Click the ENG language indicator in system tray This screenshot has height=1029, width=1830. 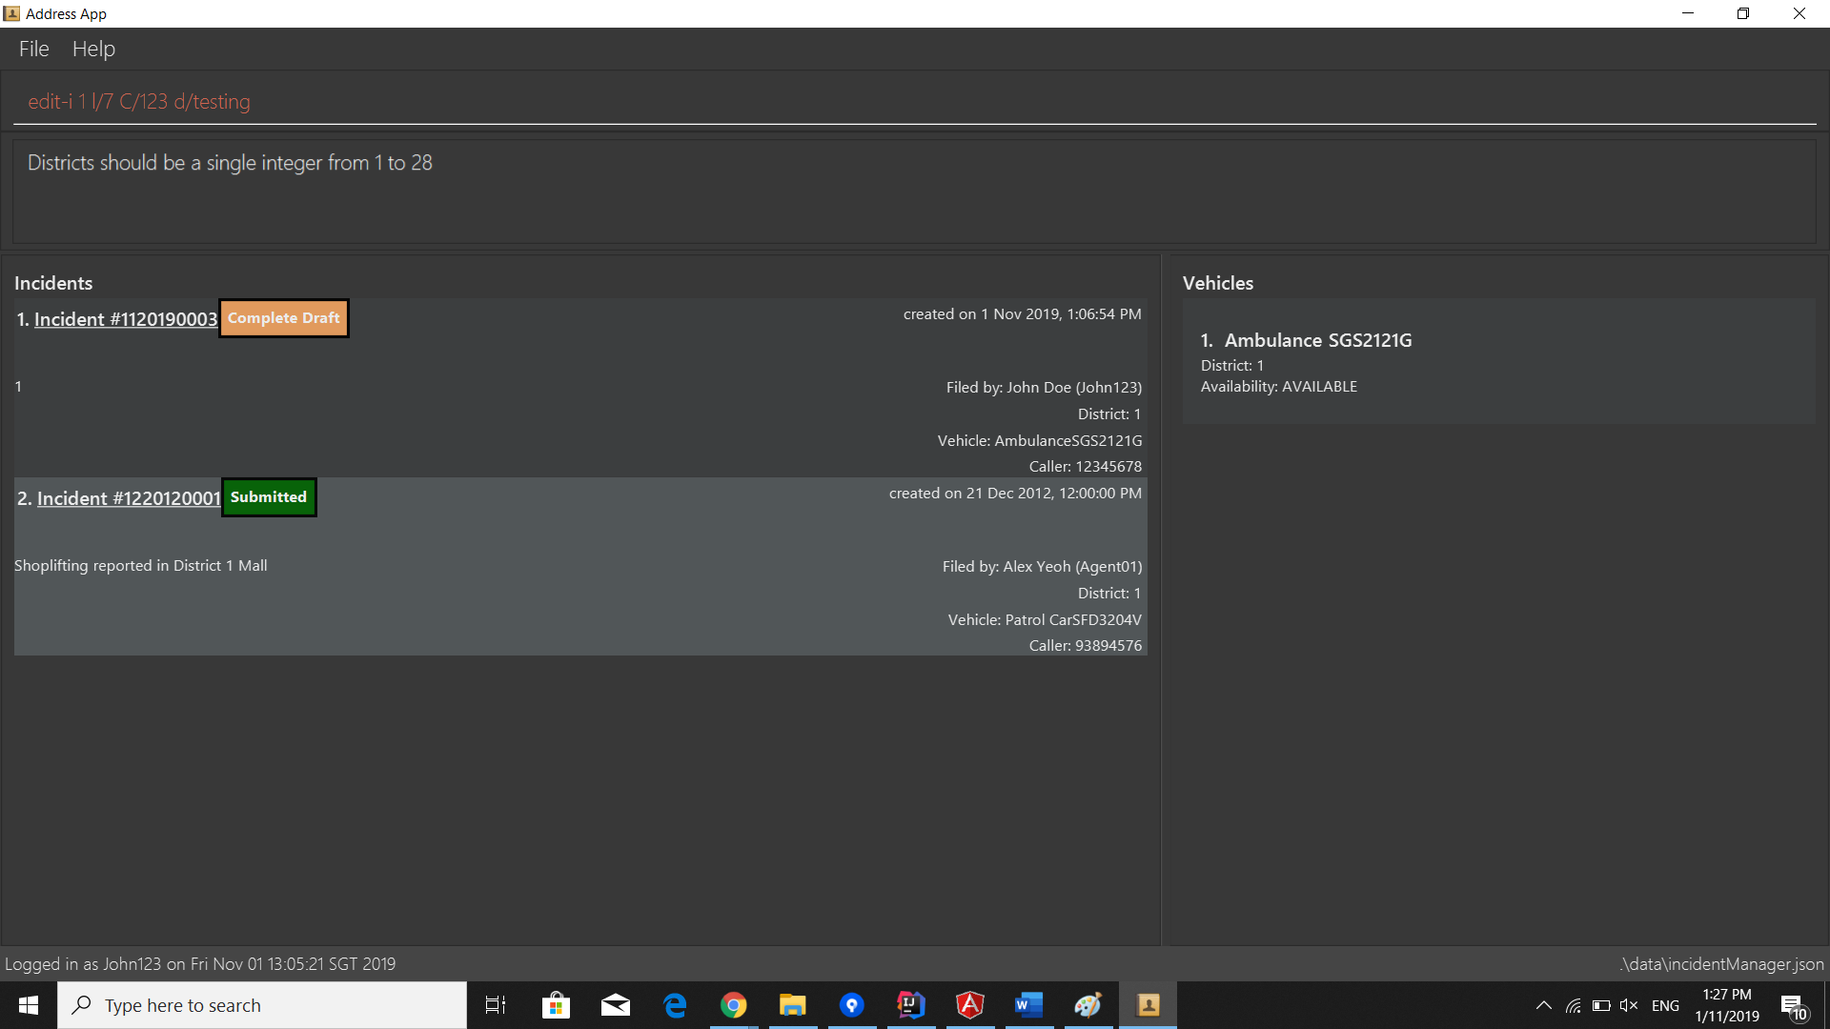tap(1665, 1004)
